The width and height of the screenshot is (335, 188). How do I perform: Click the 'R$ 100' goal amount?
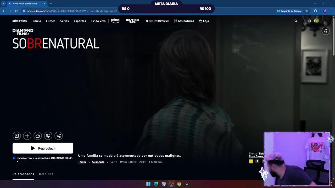205,9
